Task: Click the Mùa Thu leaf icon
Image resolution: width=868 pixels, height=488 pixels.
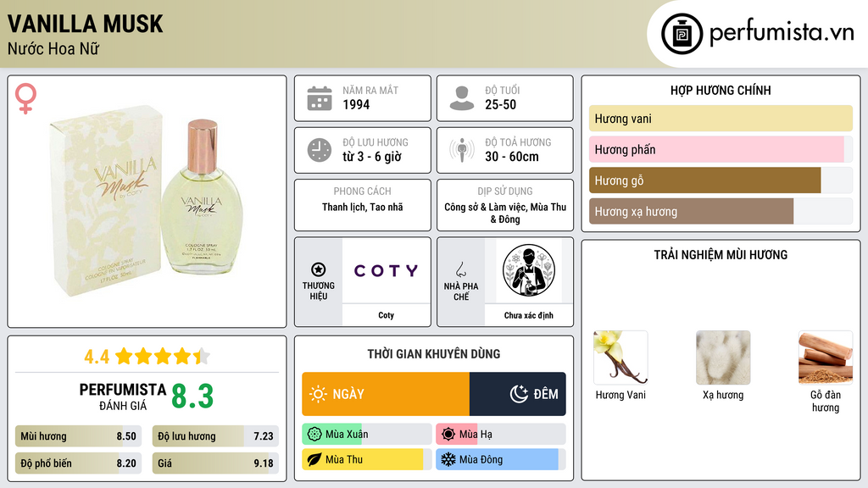Action: (314, 459)
